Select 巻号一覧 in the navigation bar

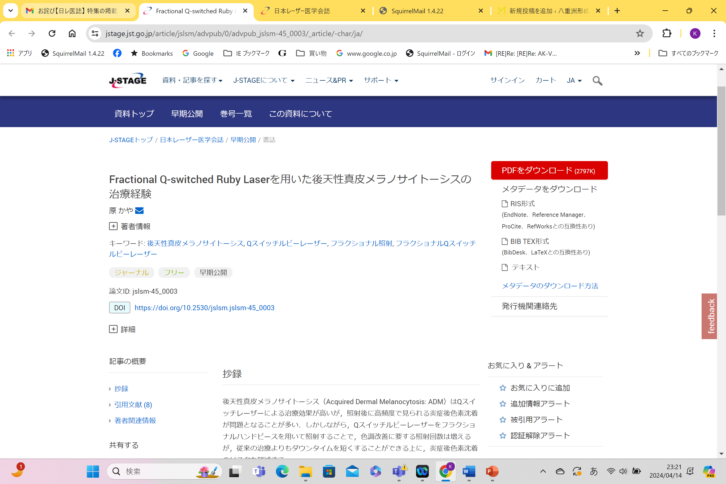pos(236,114)
